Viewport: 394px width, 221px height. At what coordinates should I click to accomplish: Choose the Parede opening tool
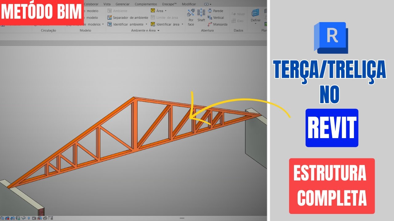click(215, 11)
